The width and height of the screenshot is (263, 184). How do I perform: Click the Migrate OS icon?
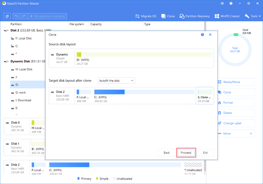pos(137,16)
